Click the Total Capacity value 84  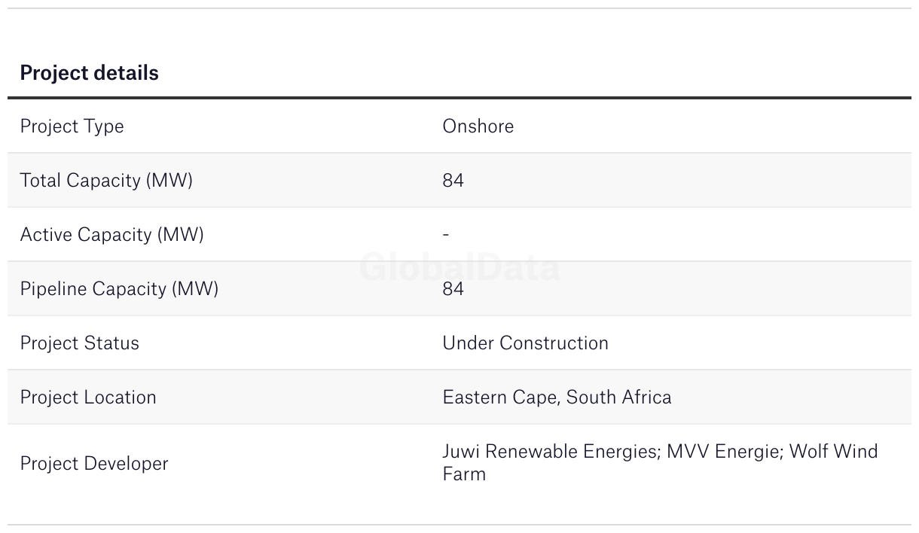pos(453,181)
